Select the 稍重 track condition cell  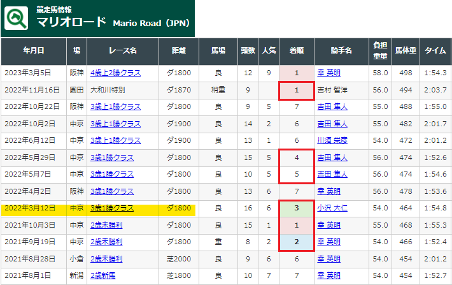click(218, 90)
